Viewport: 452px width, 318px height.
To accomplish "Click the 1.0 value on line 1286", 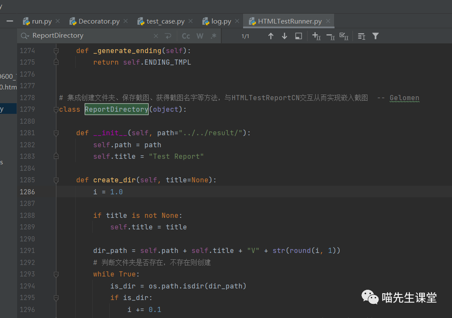I will (x=117, y=192).
